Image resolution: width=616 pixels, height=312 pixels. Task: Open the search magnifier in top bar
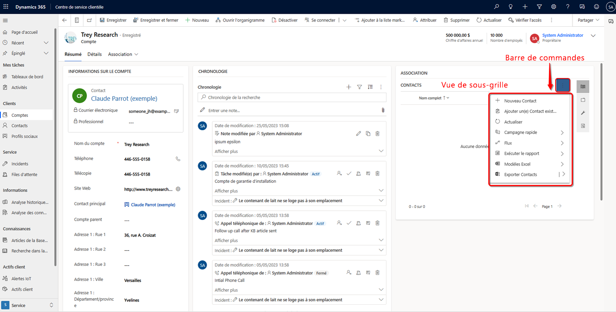pos(497,7)
